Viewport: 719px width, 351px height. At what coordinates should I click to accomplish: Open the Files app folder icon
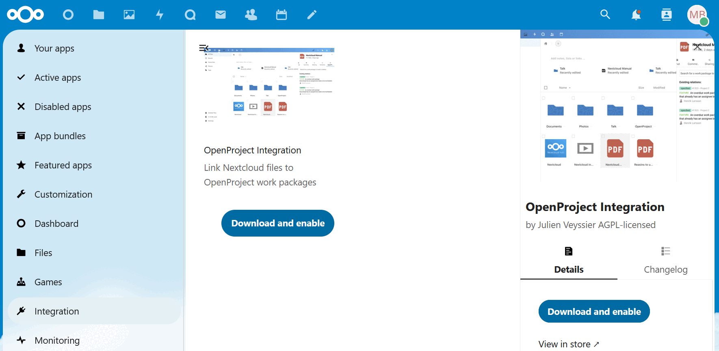click(x=99, y=15)
